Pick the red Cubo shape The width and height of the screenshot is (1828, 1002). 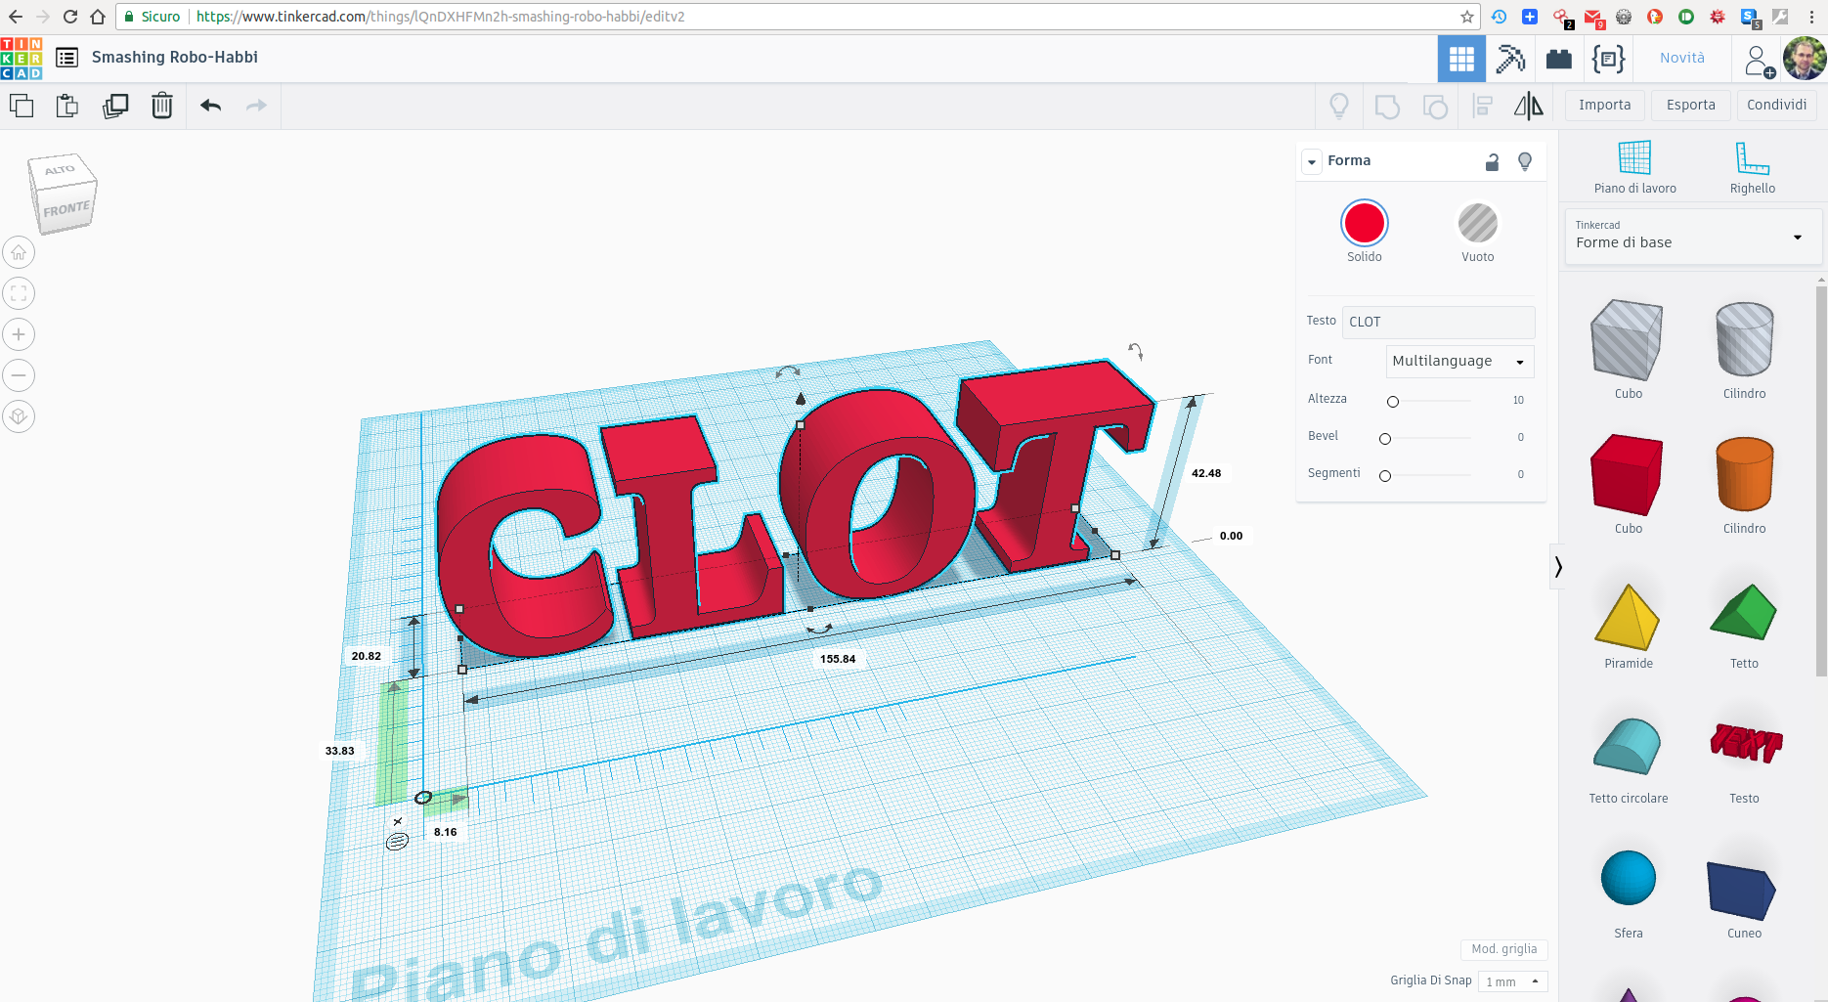1628,474
